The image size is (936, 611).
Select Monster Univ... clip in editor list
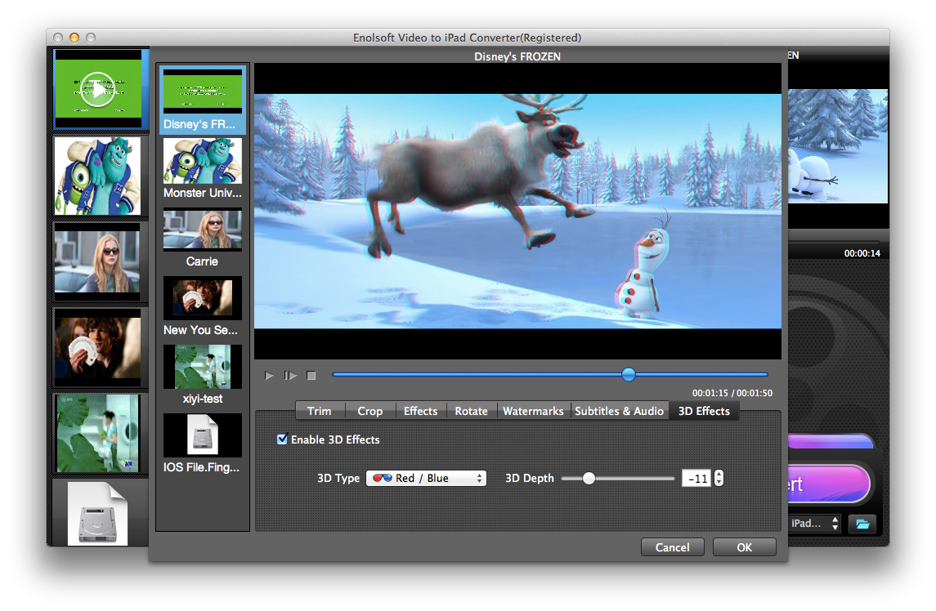click(203, 169)
